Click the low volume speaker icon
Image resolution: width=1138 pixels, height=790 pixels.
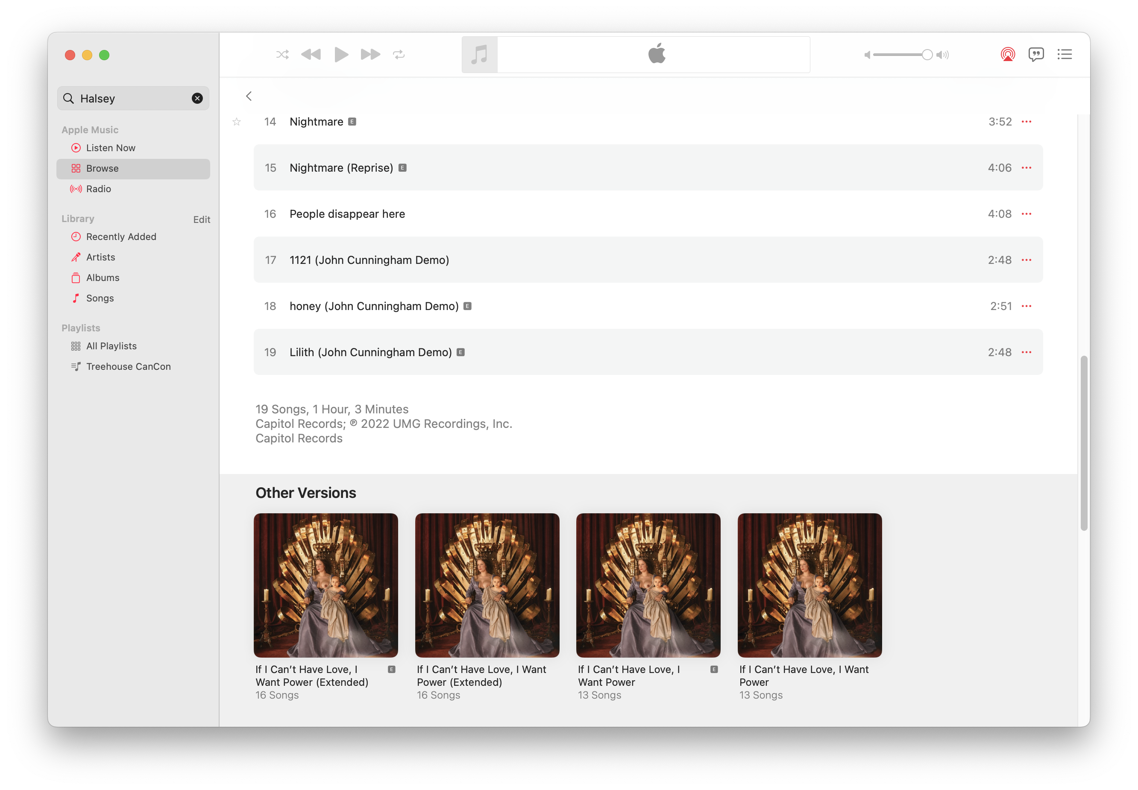click(x=867, y=55)
